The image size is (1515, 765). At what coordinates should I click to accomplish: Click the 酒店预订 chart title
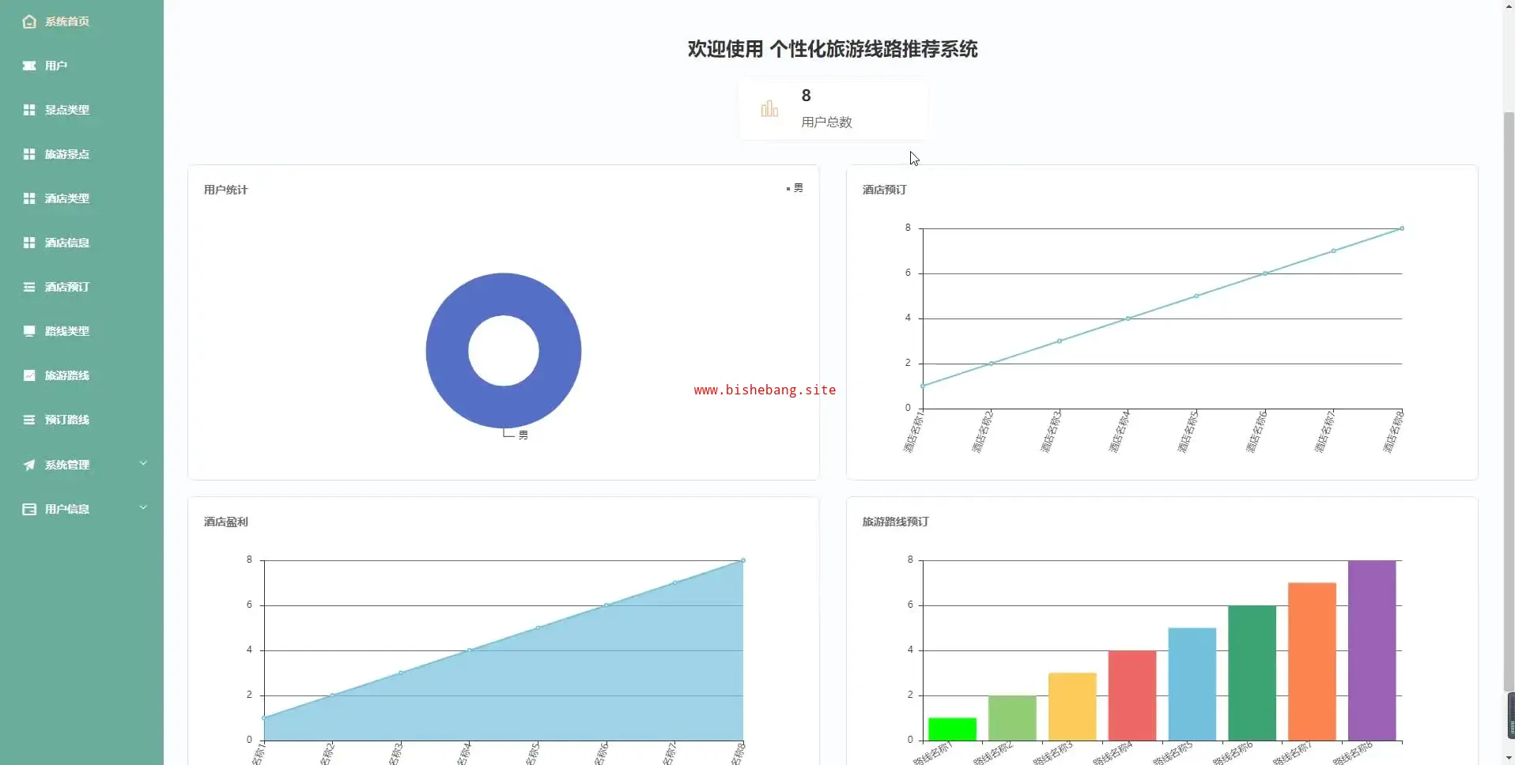[x=884, y=190]
